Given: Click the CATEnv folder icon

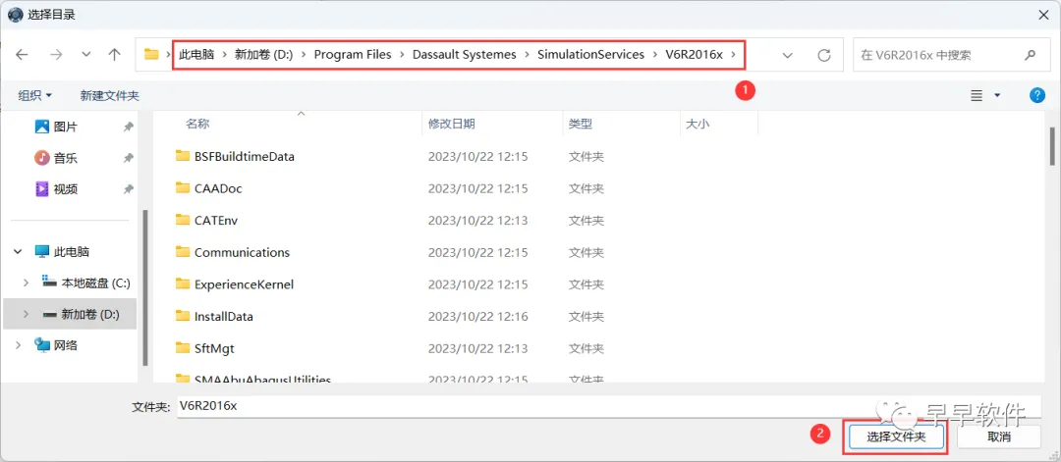Looking at the screenshot, I should (x=183, y=220).
